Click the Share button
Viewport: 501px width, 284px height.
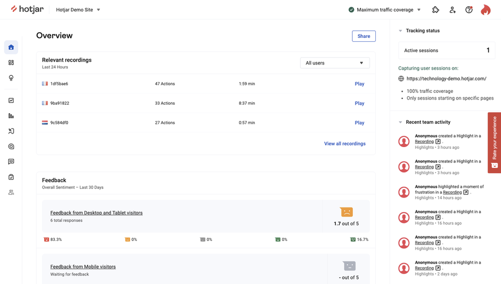pyautogui.click(x=363, y=36)
